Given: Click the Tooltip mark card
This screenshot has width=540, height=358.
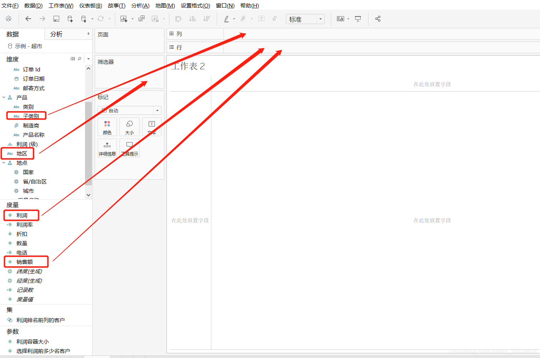Looking at the screenshot, I should click(130, 148).
